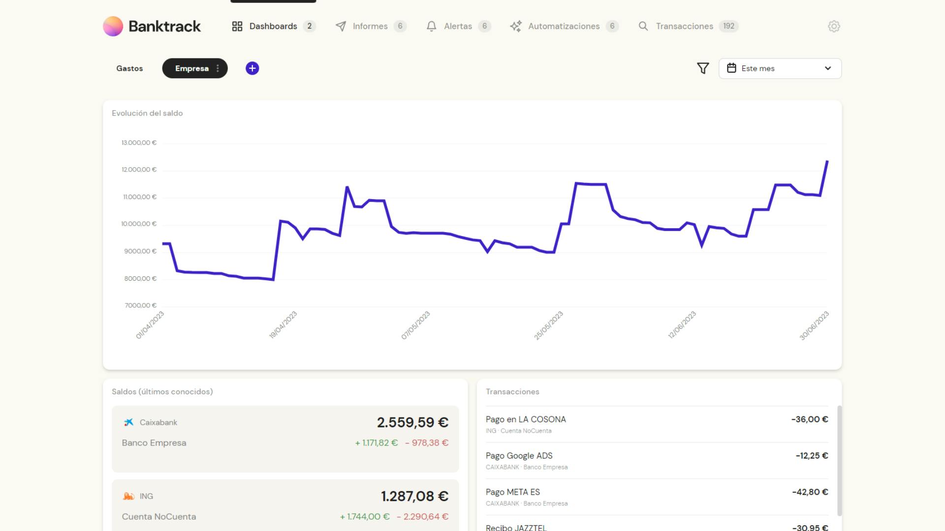
Task: Click the 13.000,00 € axis label
Action: point(139,143)
